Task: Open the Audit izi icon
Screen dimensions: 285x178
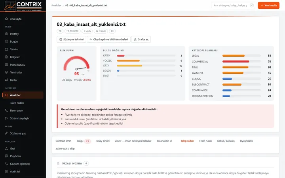Action: [6, 171]
